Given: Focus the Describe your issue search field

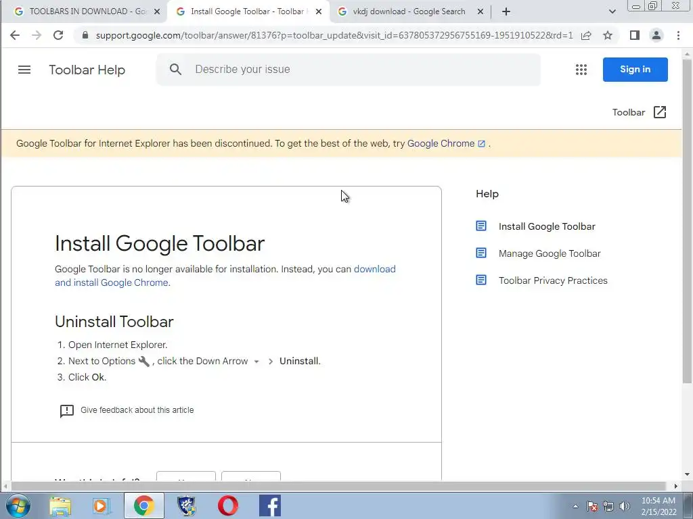Looking at the screenshot, I should (x=349, y=70).
